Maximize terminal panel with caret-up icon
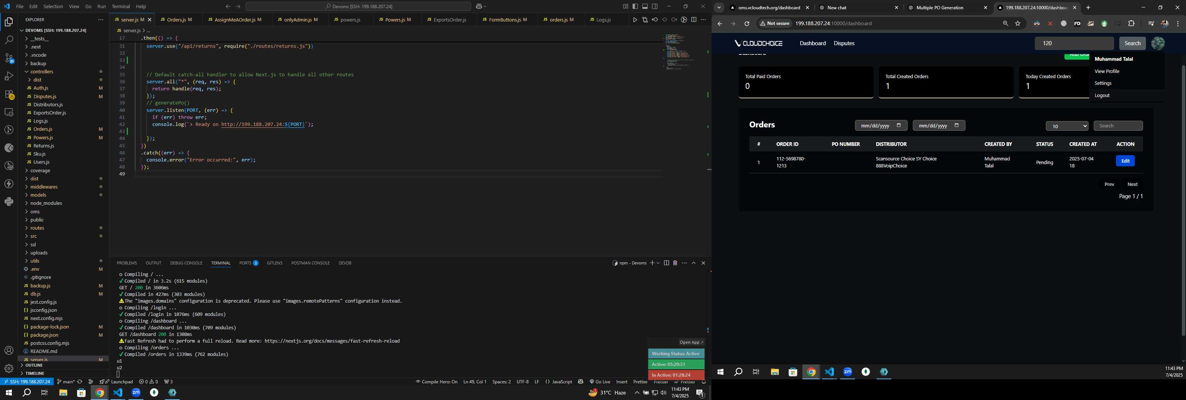 693,263
